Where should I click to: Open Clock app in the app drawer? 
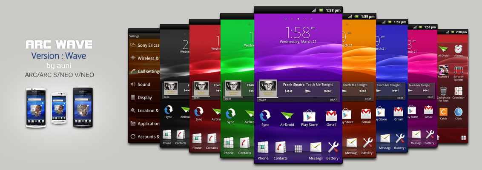pos(458,113)
